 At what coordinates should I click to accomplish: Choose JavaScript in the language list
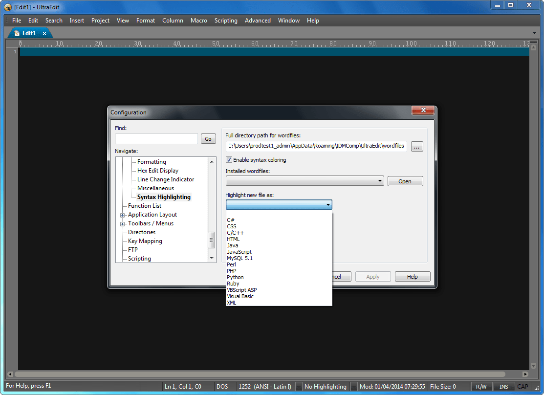click(x=239, y=252)
